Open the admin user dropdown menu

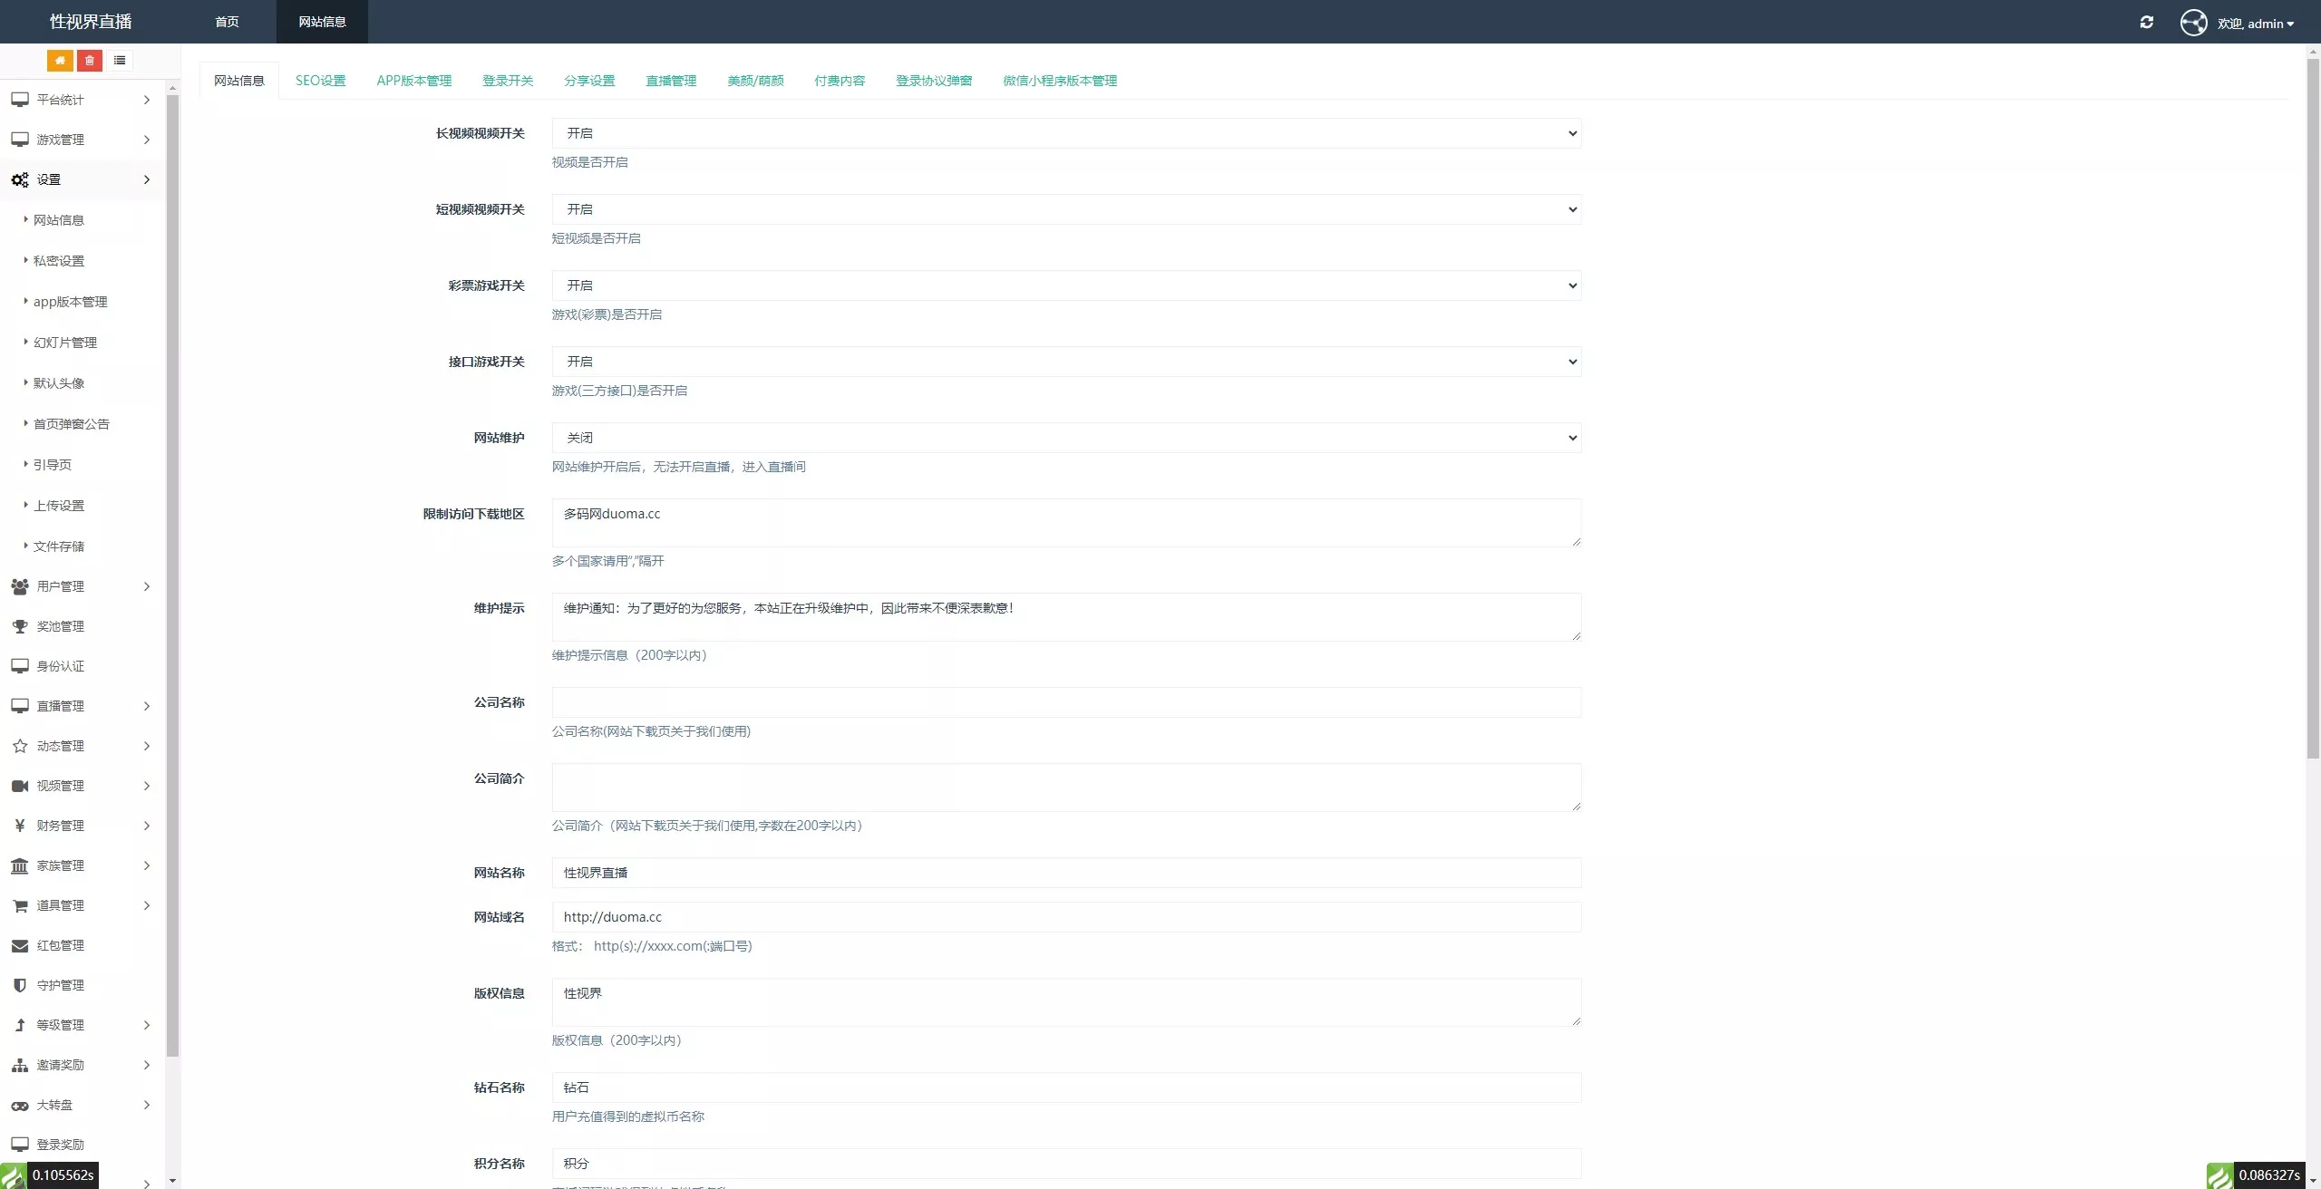pos(2256,24)
